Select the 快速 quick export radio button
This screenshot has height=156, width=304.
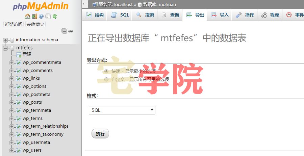106,71
